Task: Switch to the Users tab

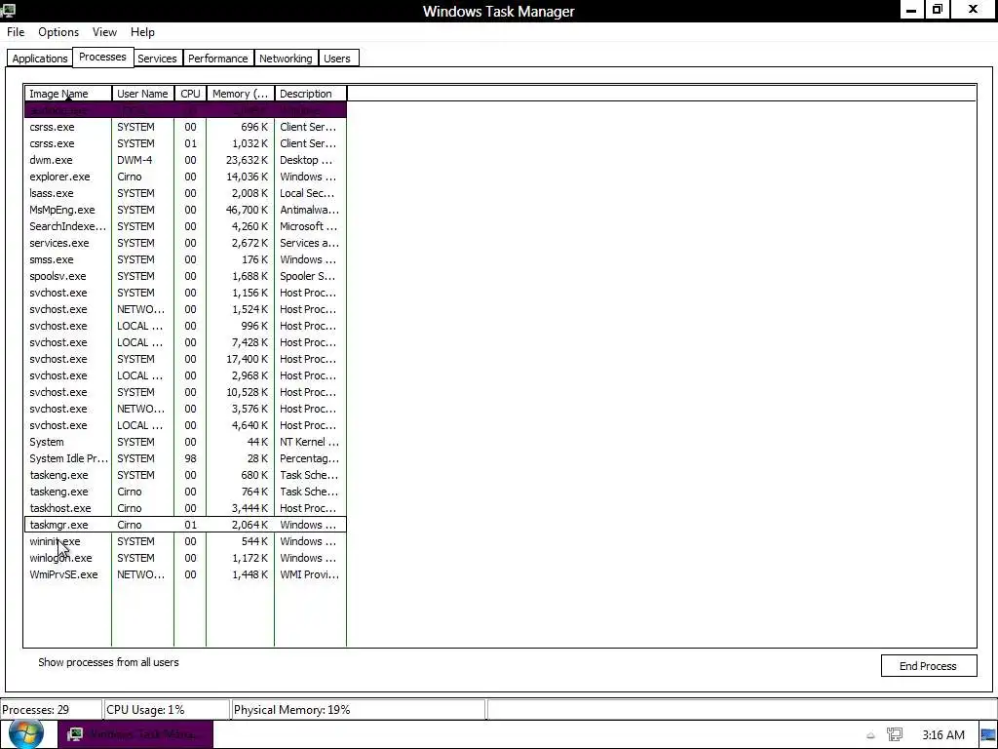Action: (336, 58)
